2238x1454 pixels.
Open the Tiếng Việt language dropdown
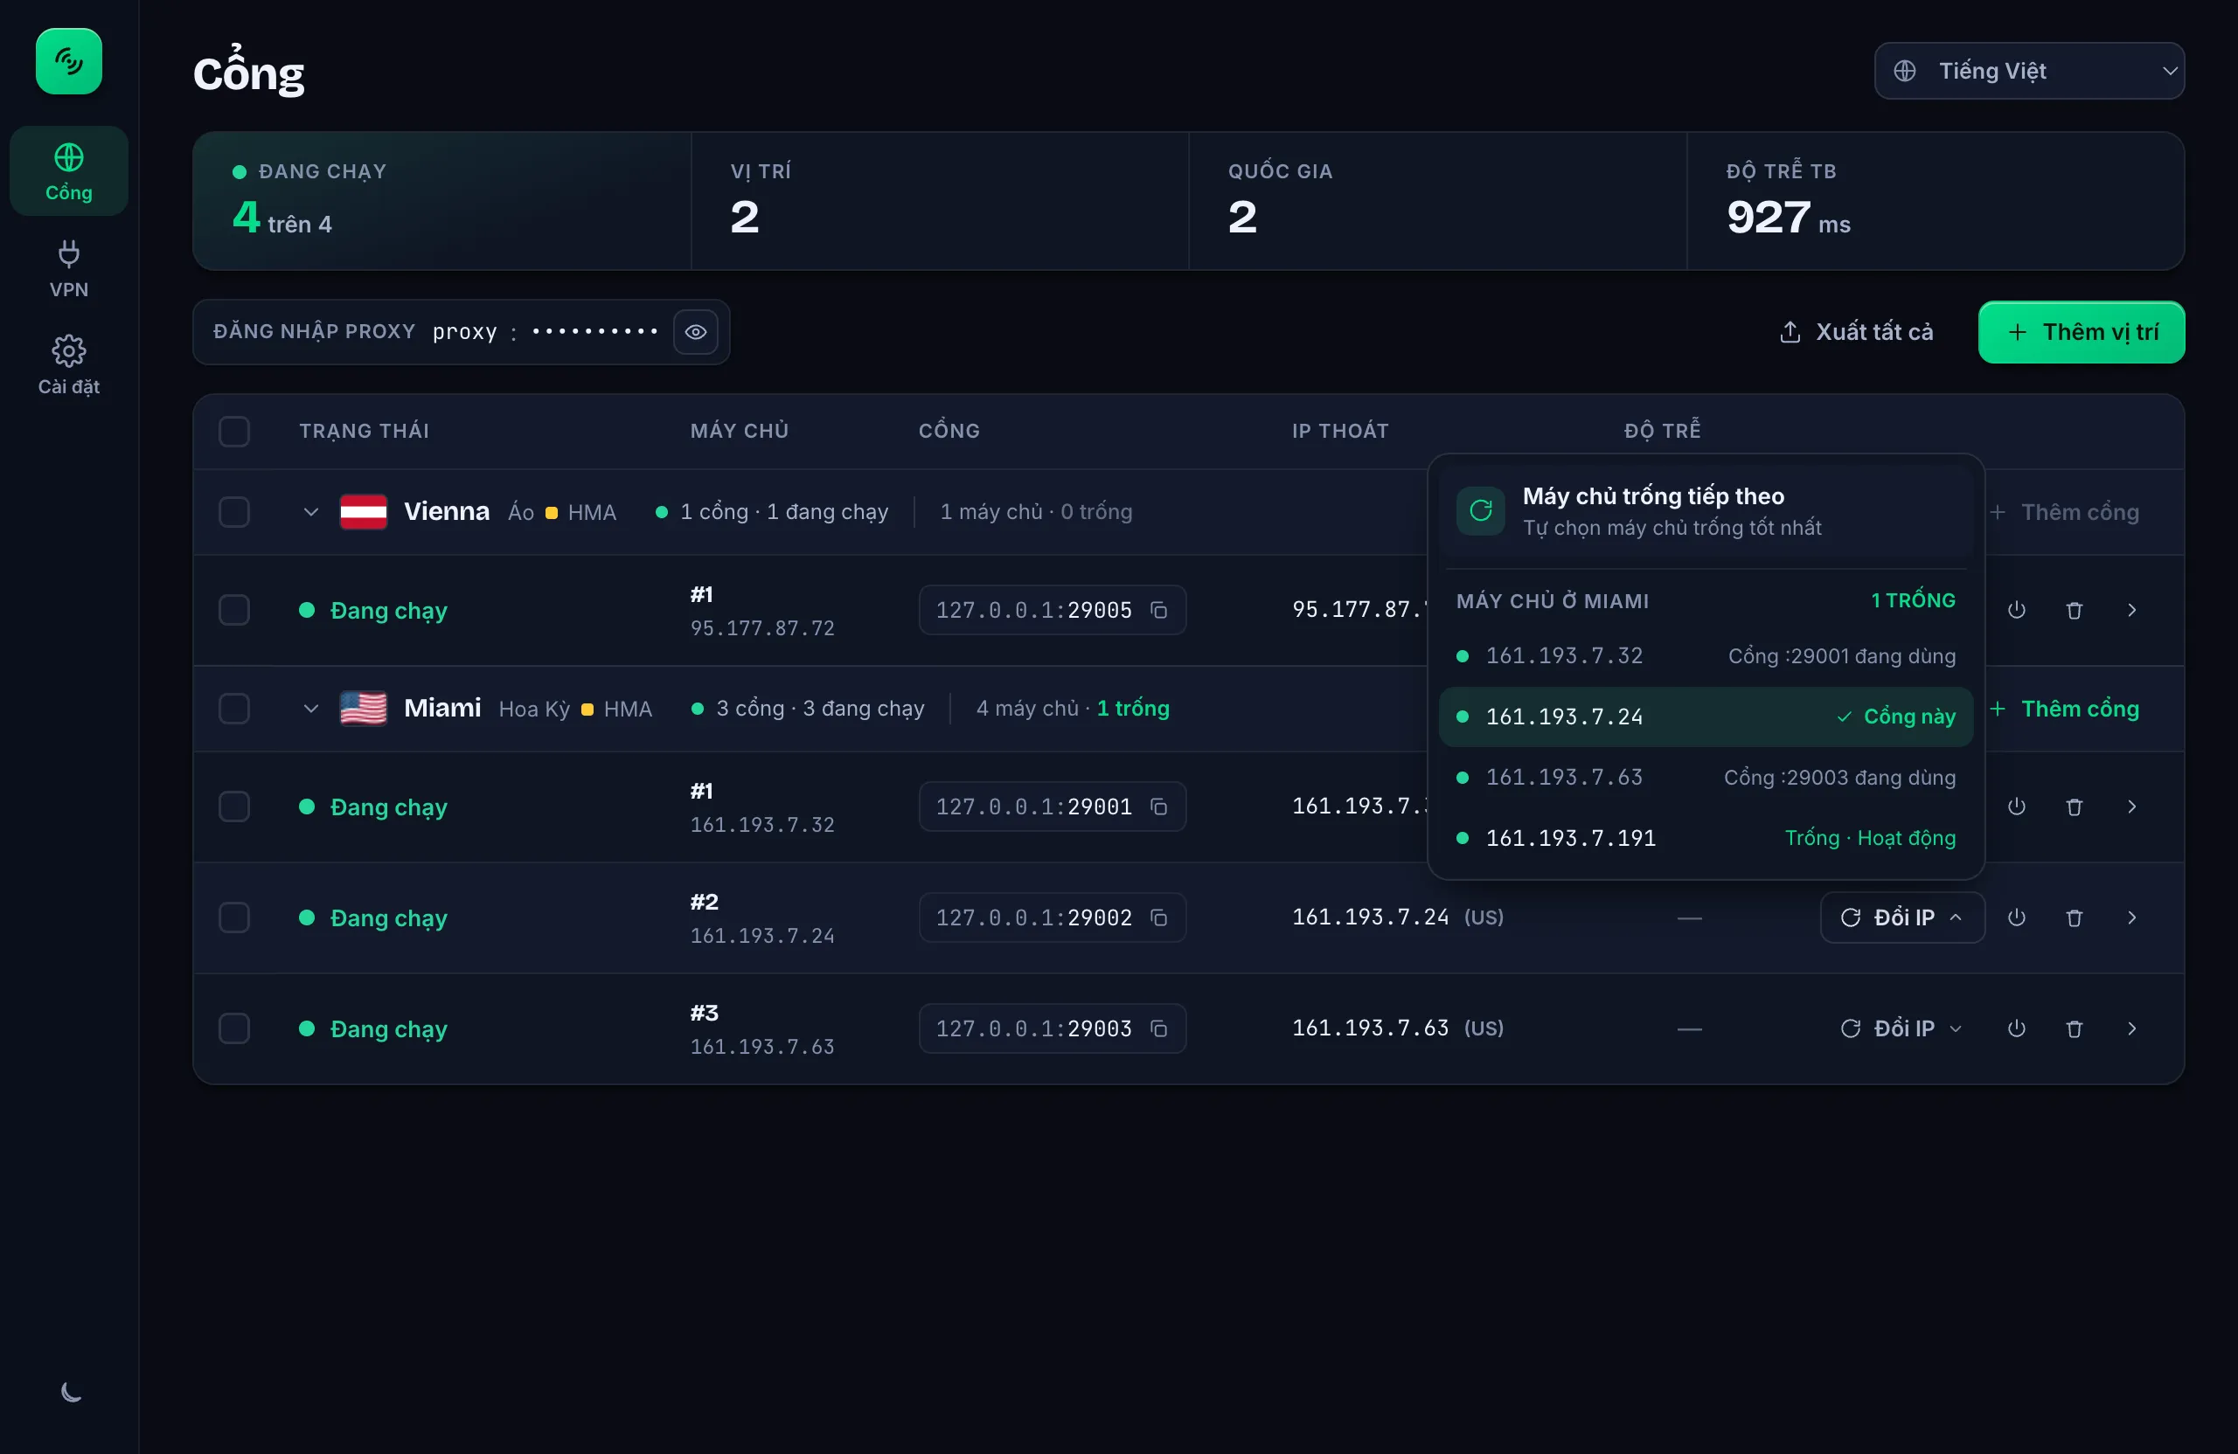tap(2029, 71)
